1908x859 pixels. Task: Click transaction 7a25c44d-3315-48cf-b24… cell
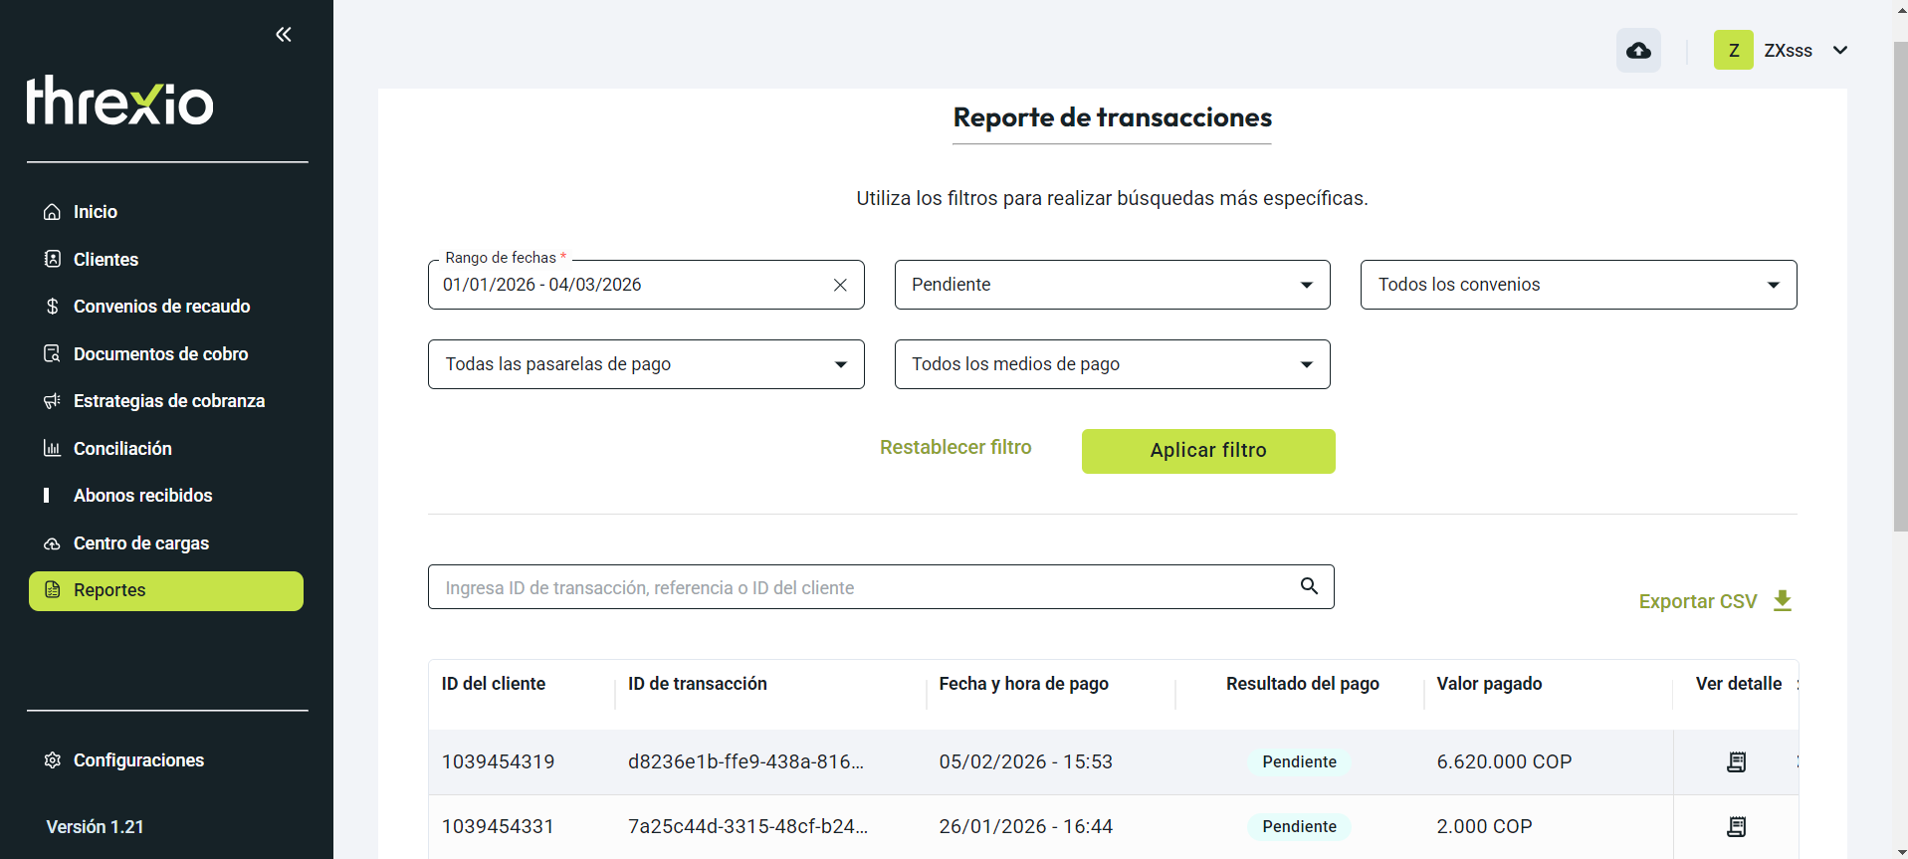coord(747,827)
